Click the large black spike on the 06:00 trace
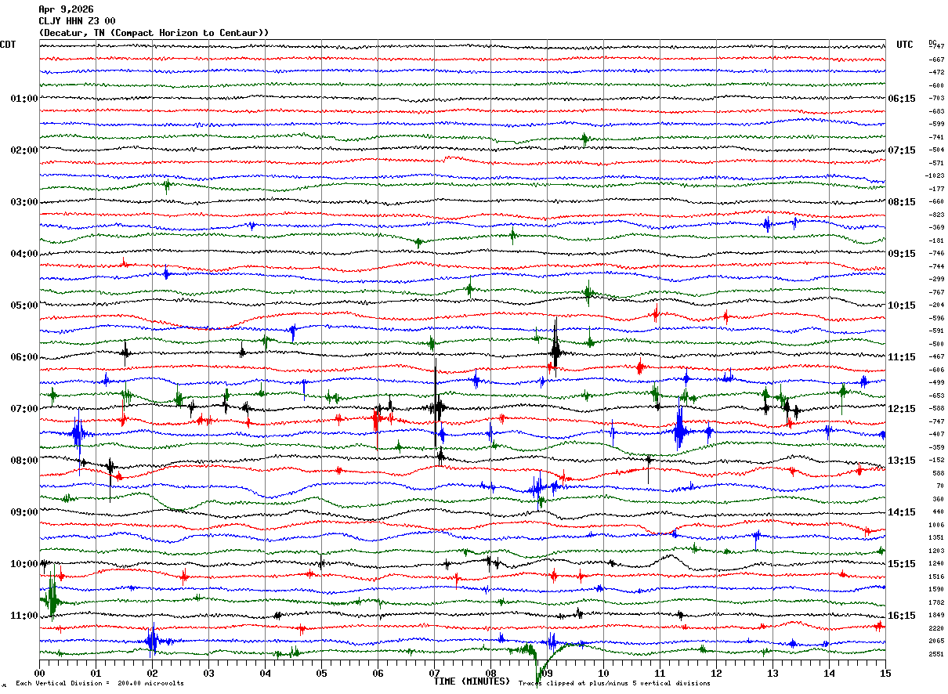948x694 pixels. pos(555,348)
